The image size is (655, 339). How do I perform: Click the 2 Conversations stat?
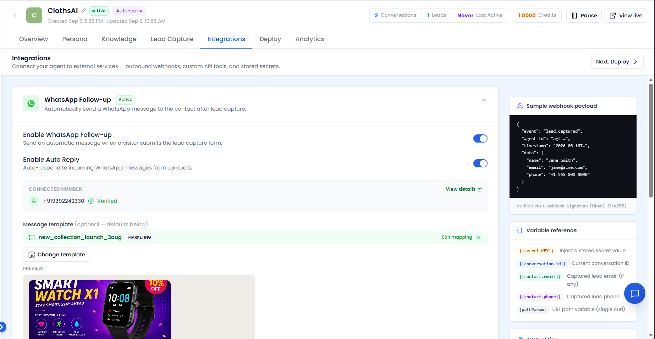click(x=396, y=15)
